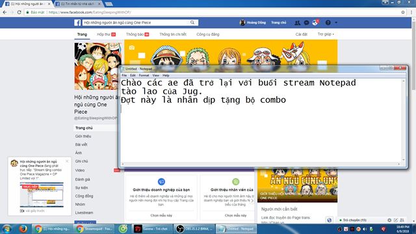Open the notifications globe icon
Screen dimensions: 416x234
point(315,23)
